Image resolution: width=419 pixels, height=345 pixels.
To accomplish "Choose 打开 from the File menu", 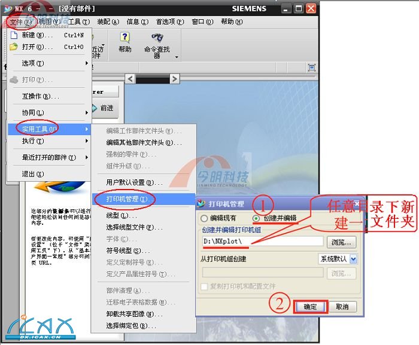I will (50, 47).
